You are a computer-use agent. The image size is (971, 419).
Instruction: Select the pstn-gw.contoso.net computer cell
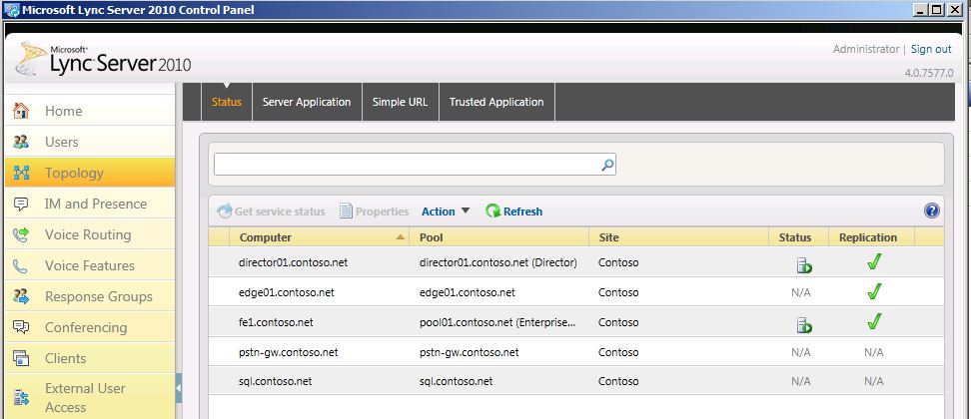[288, 352]
